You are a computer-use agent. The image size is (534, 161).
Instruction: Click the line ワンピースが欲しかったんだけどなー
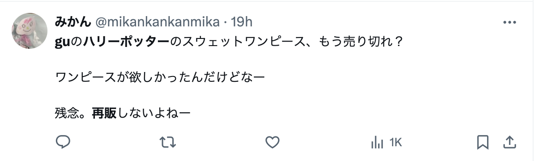pos(160,78)
